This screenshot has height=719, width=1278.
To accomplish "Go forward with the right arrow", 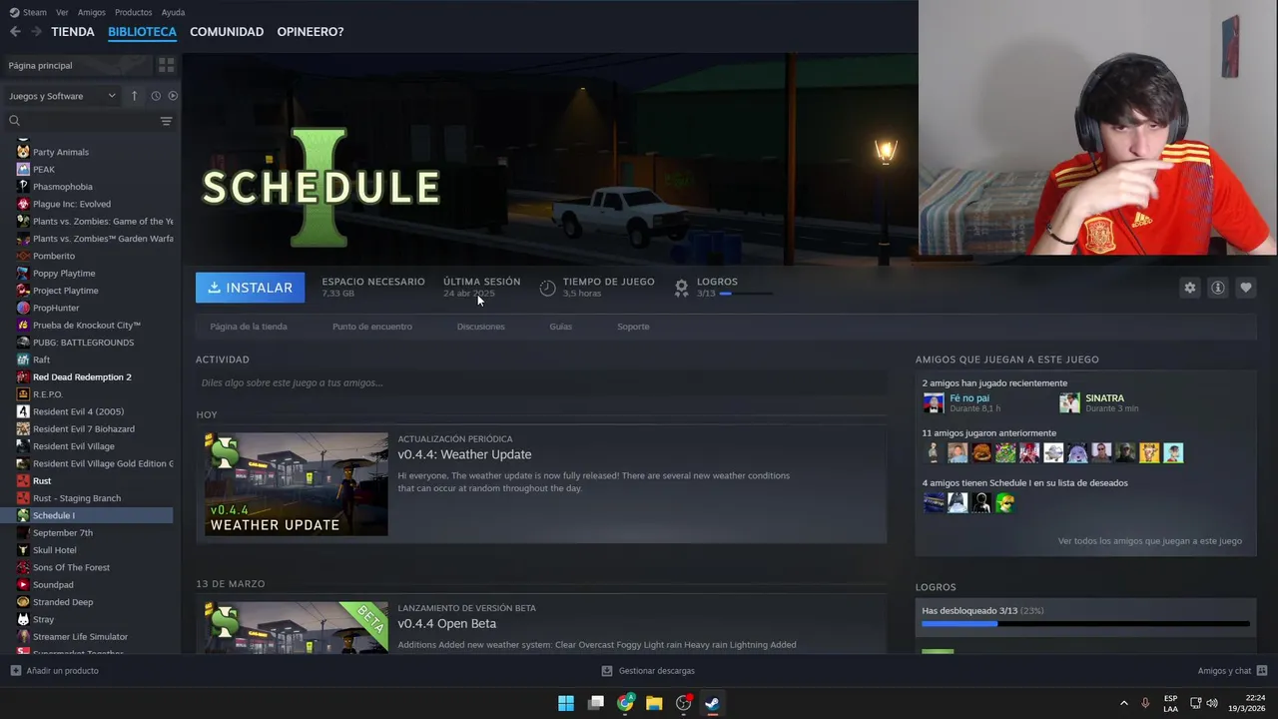I will (x=36, y=32).
